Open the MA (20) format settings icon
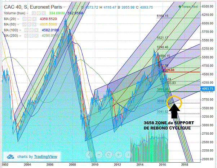This screenshot has width=217, height=168. 30,19
